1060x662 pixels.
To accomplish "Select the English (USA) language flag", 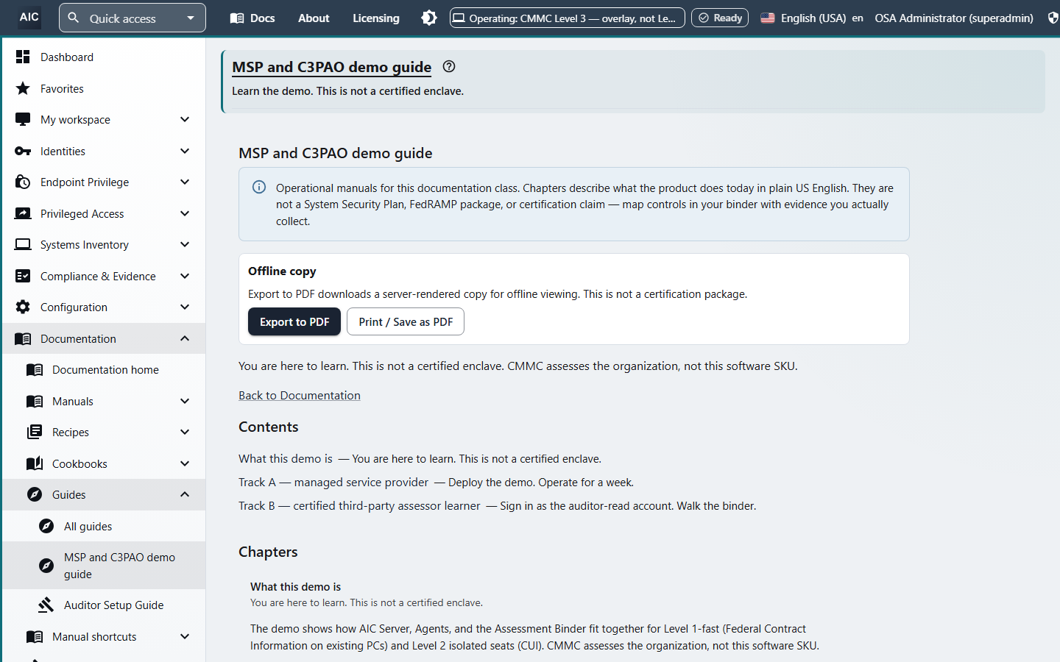I will [x=768, y=18].
